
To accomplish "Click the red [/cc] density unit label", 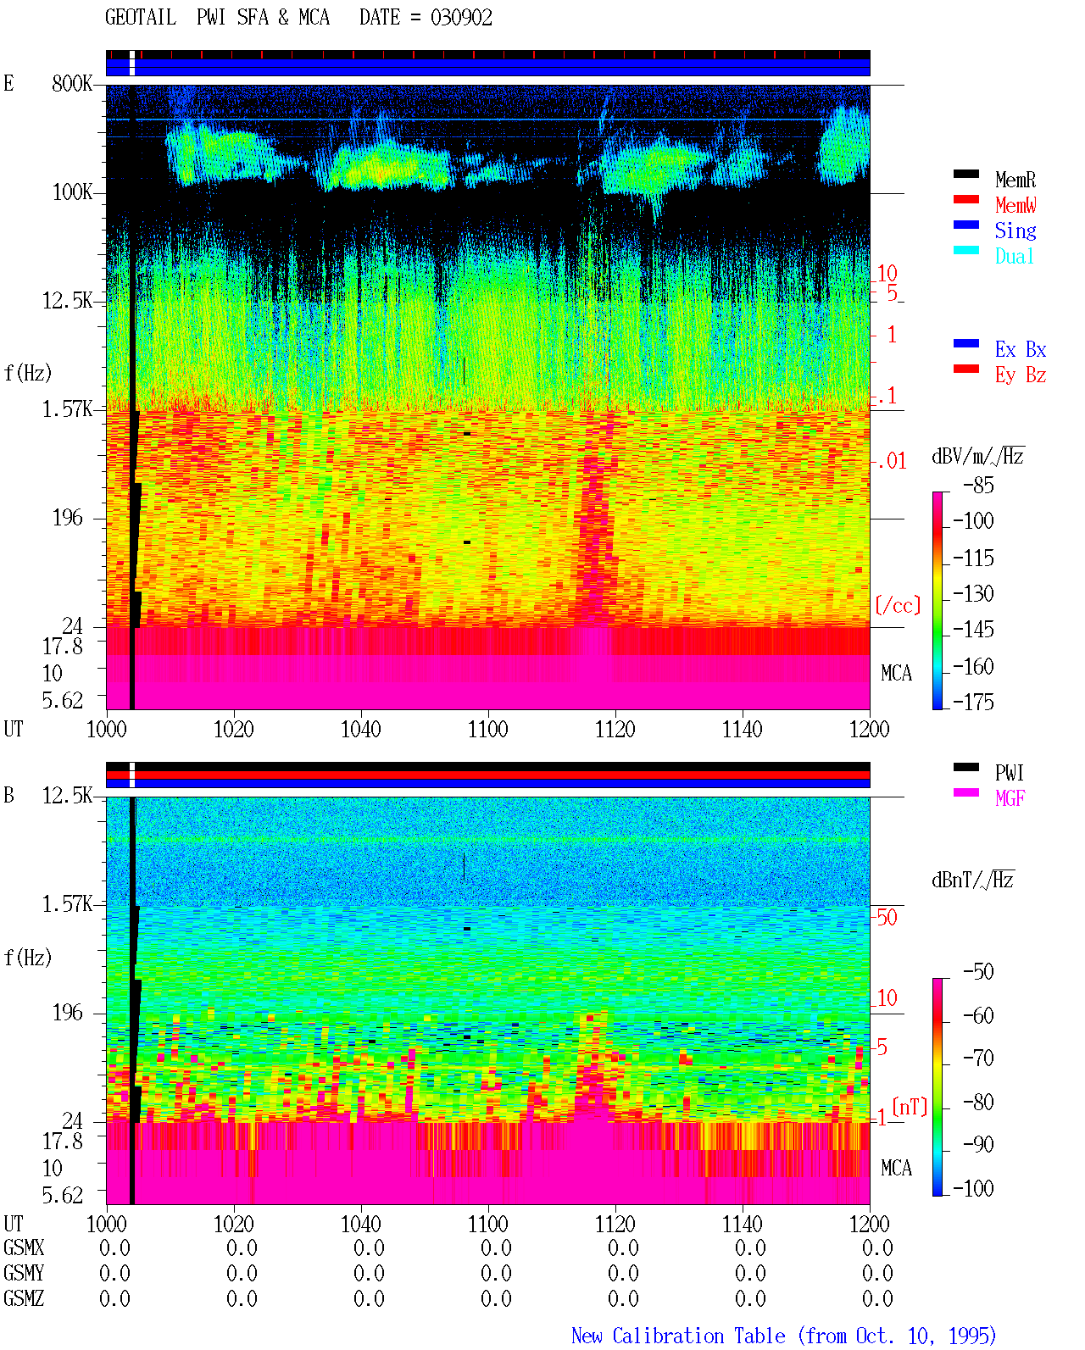I will pyautogui.click(x=898, y=605).
